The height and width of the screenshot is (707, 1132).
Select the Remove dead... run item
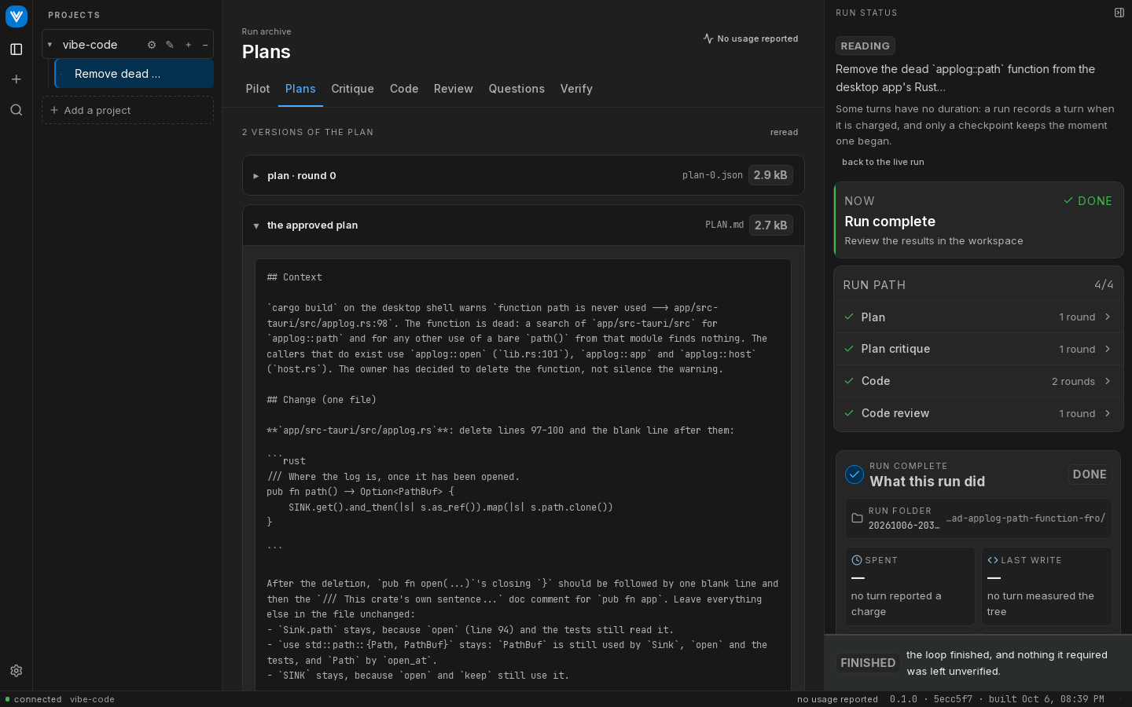(x=134, y=74)
